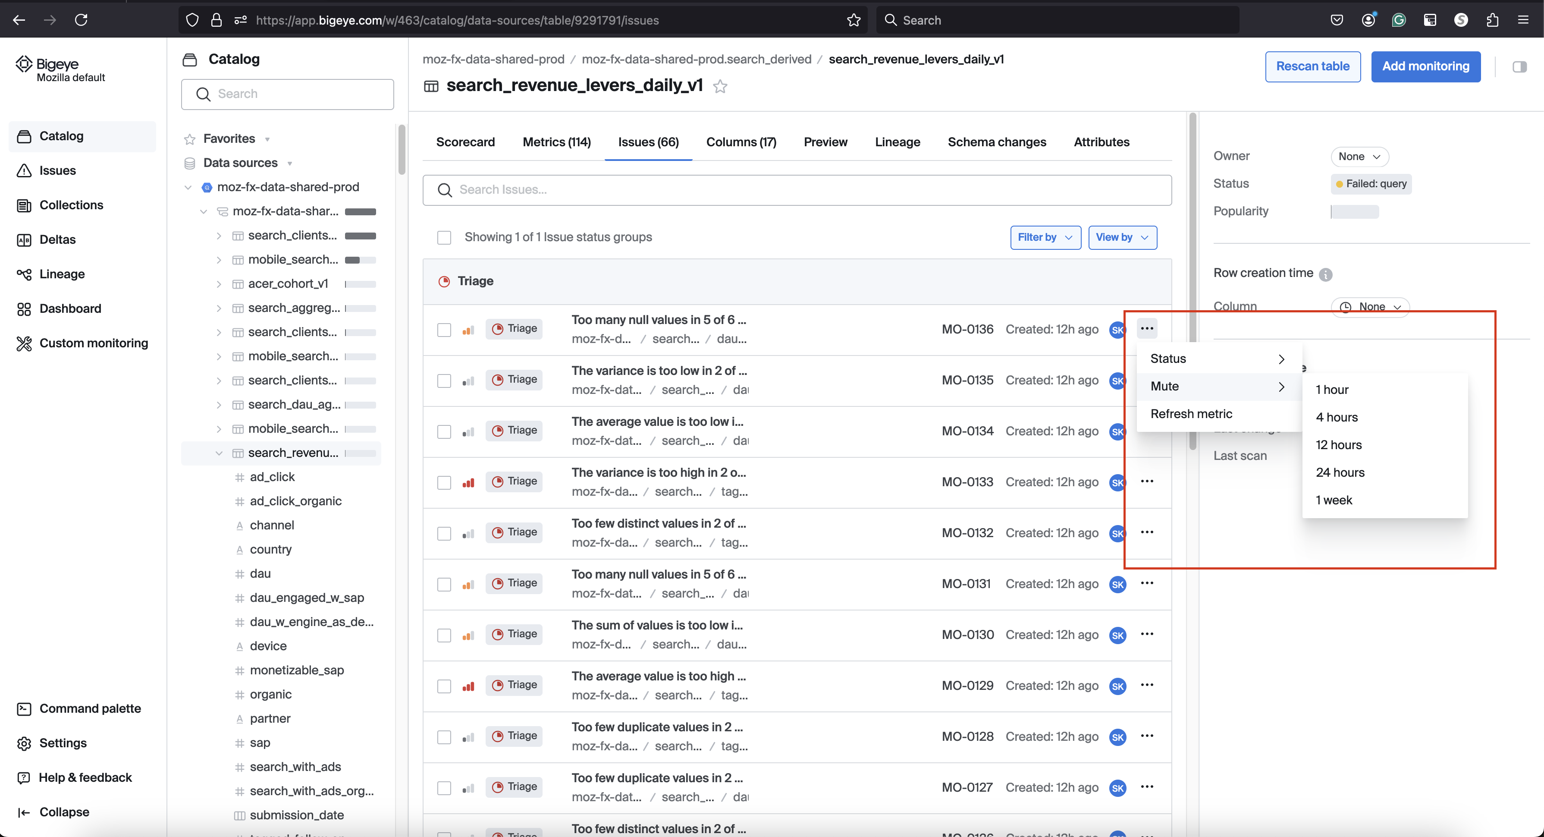
Task: Click the favorite star next to table title
Action: (720, 86)
